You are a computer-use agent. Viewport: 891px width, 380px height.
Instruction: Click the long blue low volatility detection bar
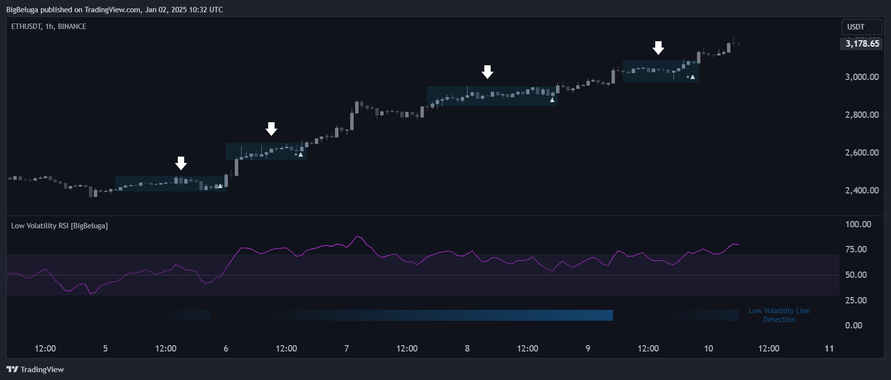[441, 315]
